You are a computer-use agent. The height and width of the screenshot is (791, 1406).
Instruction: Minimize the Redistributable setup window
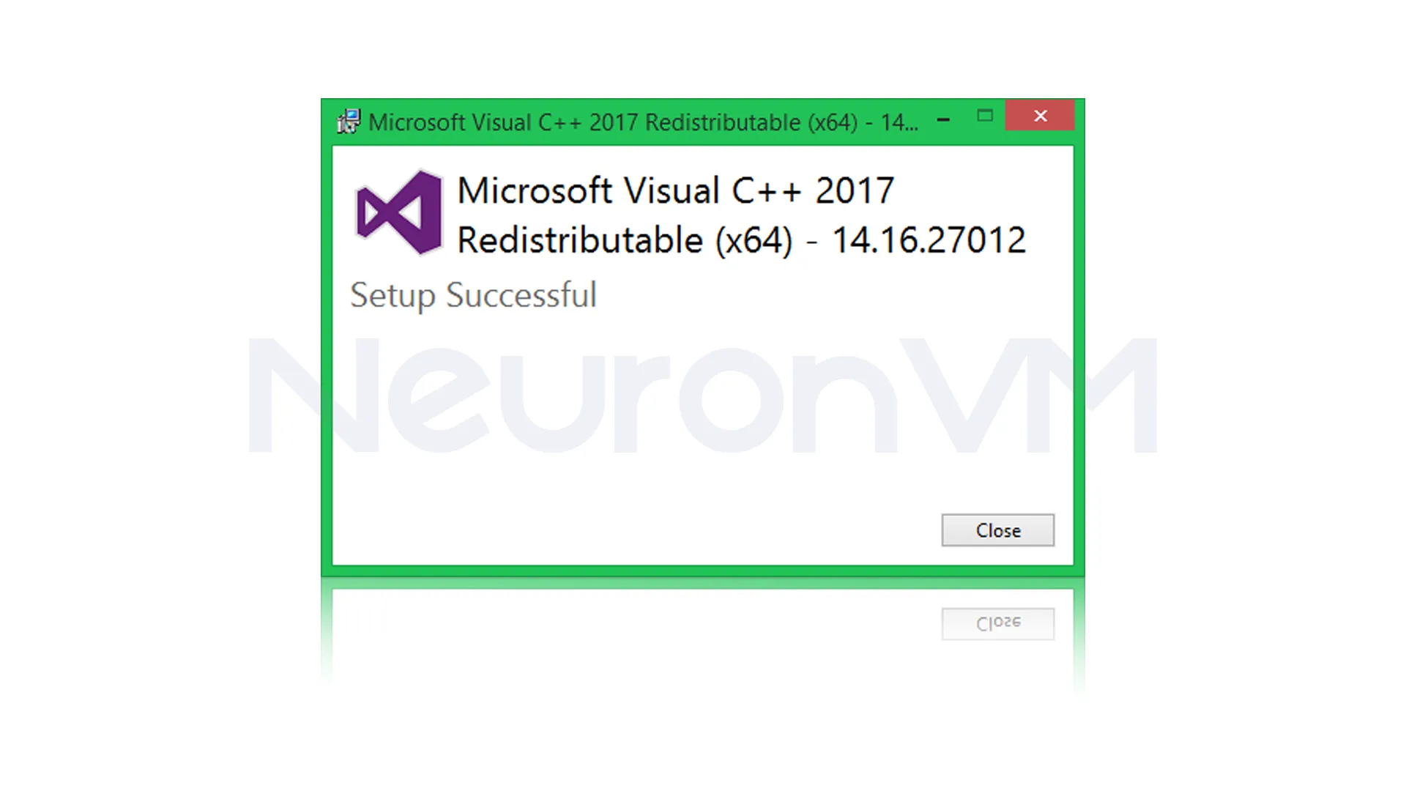944,119
